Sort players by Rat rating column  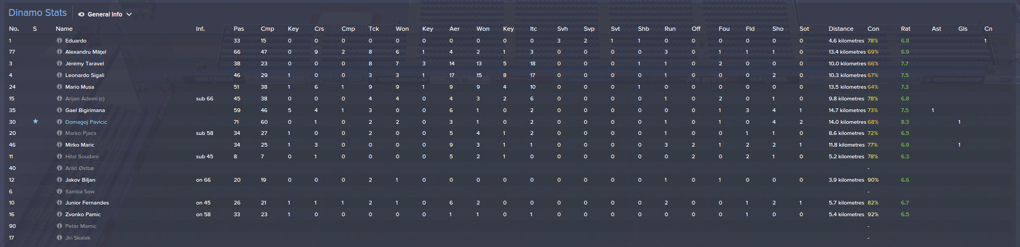(x=905, y=29)
